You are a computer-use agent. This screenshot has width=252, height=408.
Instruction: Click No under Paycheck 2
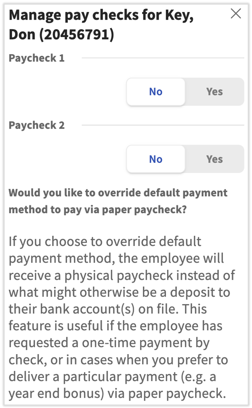pyautogui.click(x=156, y=159)
